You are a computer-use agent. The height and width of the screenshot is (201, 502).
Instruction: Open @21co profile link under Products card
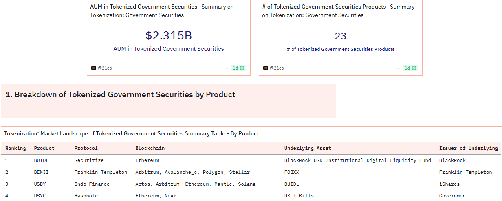click(x=277, y=68)
